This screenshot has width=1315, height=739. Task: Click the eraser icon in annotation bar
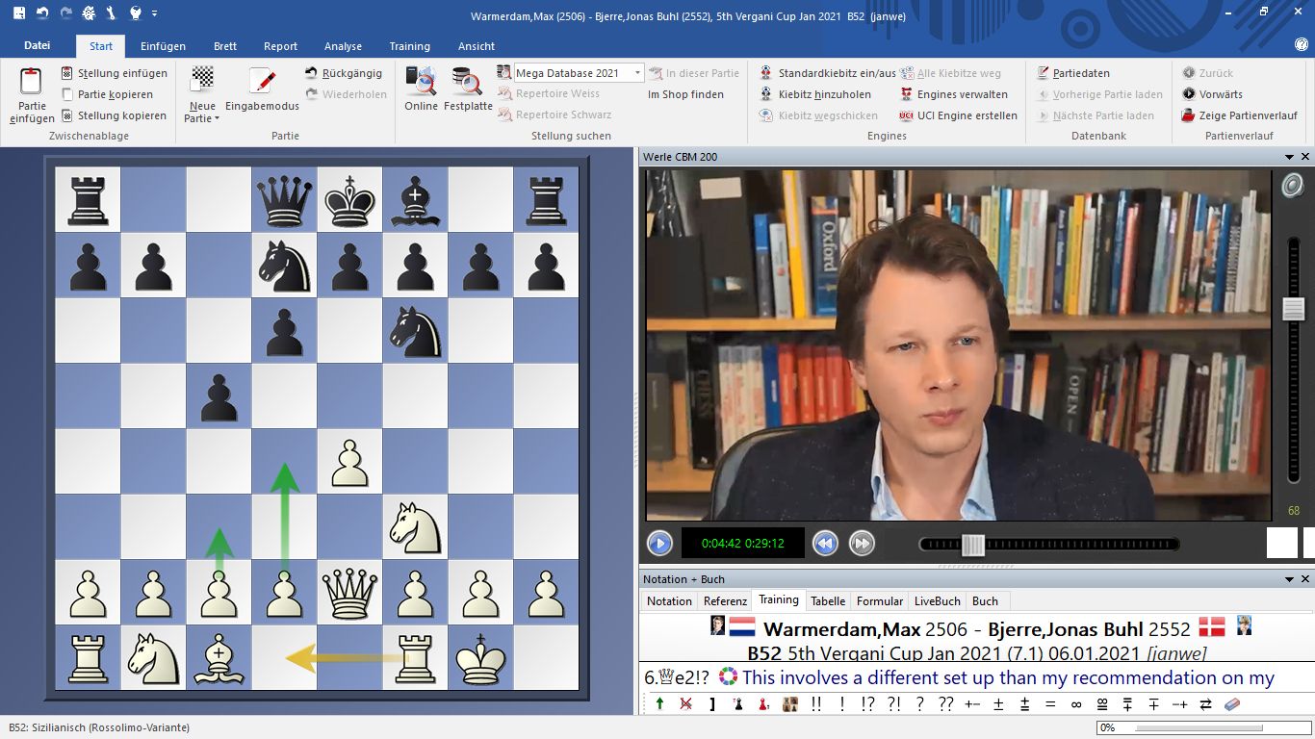[x=1231, y=704]
